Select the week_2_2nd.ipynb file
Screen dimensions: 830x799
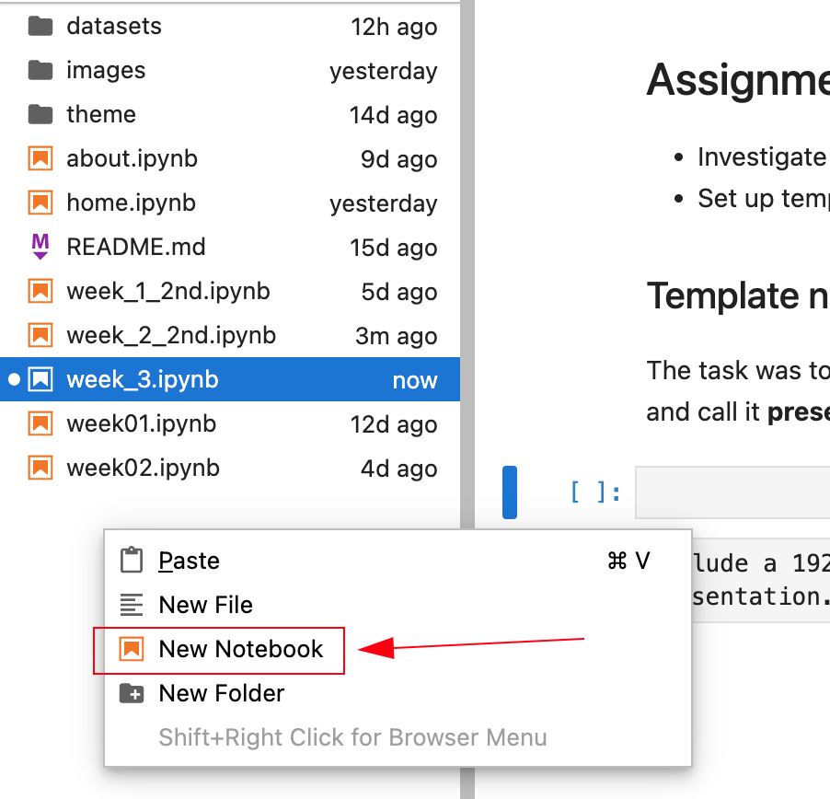[x=171, y=335]
